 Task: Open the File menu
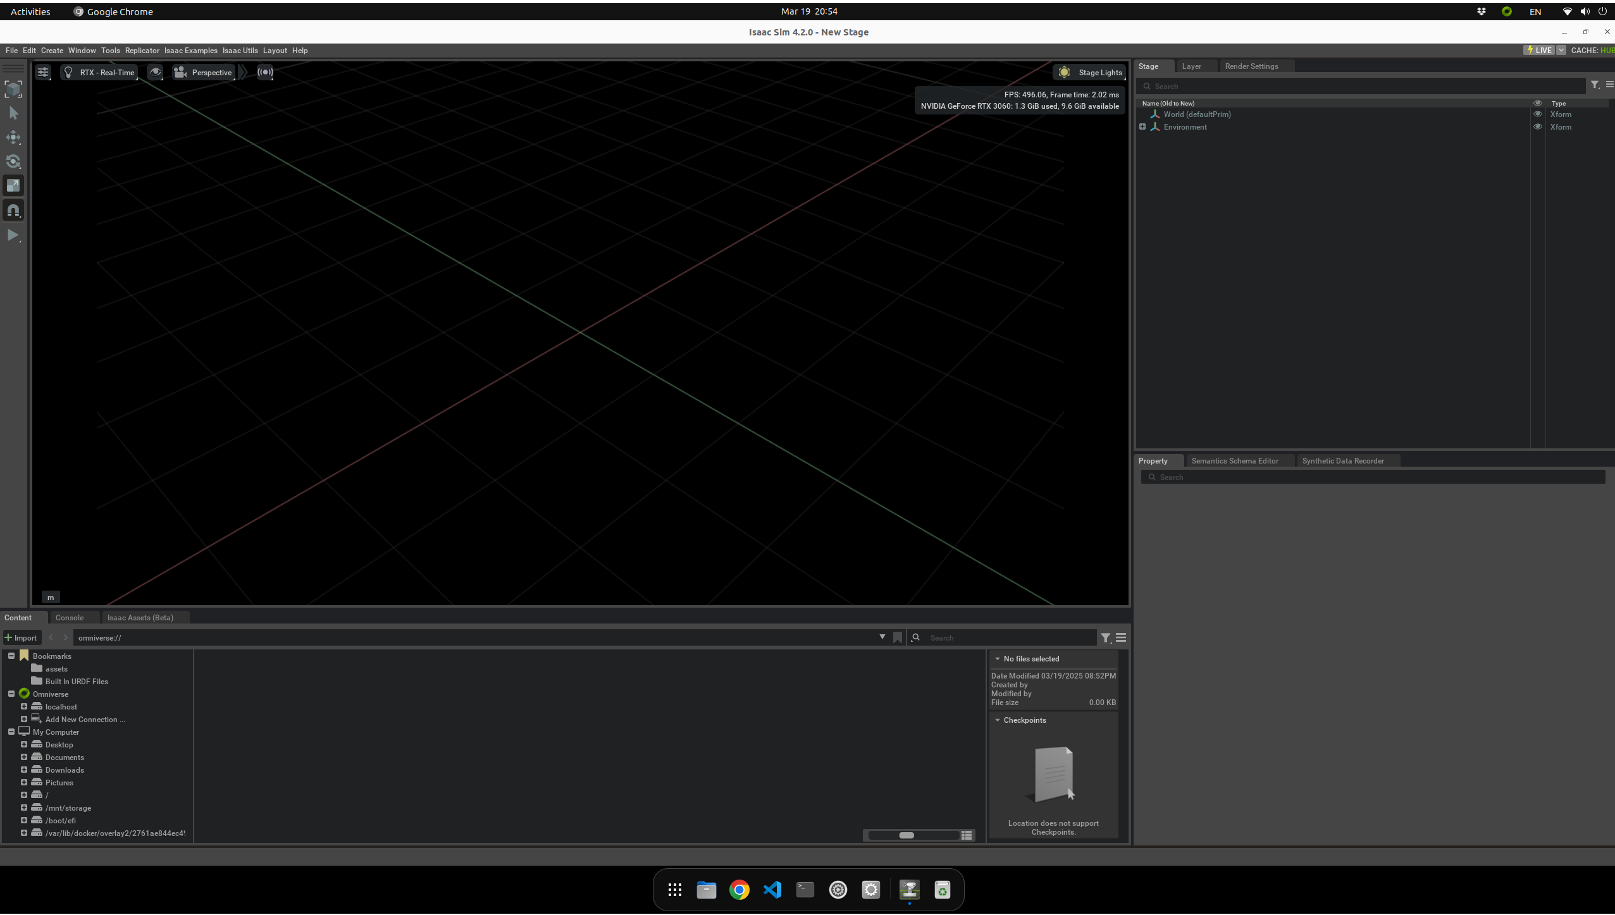tap(11, 51)
